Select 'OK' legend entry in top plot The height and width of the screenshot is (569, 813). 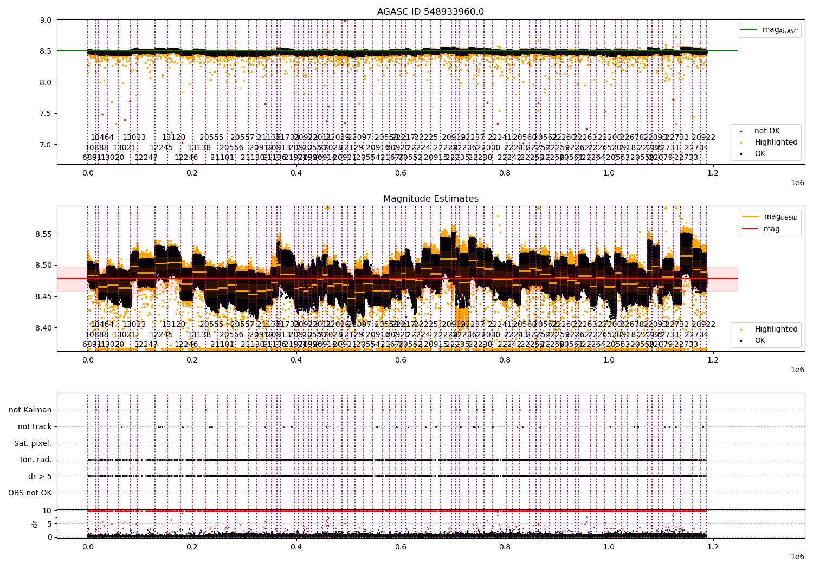click(x=760, y=154)
